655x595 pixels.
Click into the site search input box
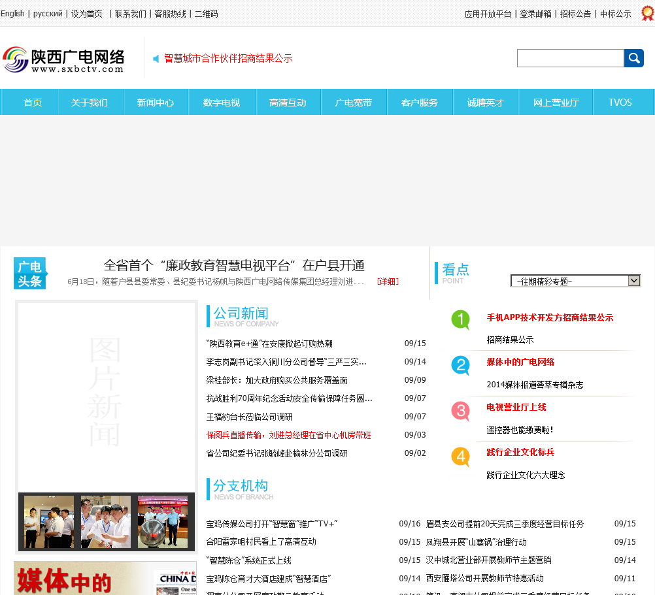point(570,58)
